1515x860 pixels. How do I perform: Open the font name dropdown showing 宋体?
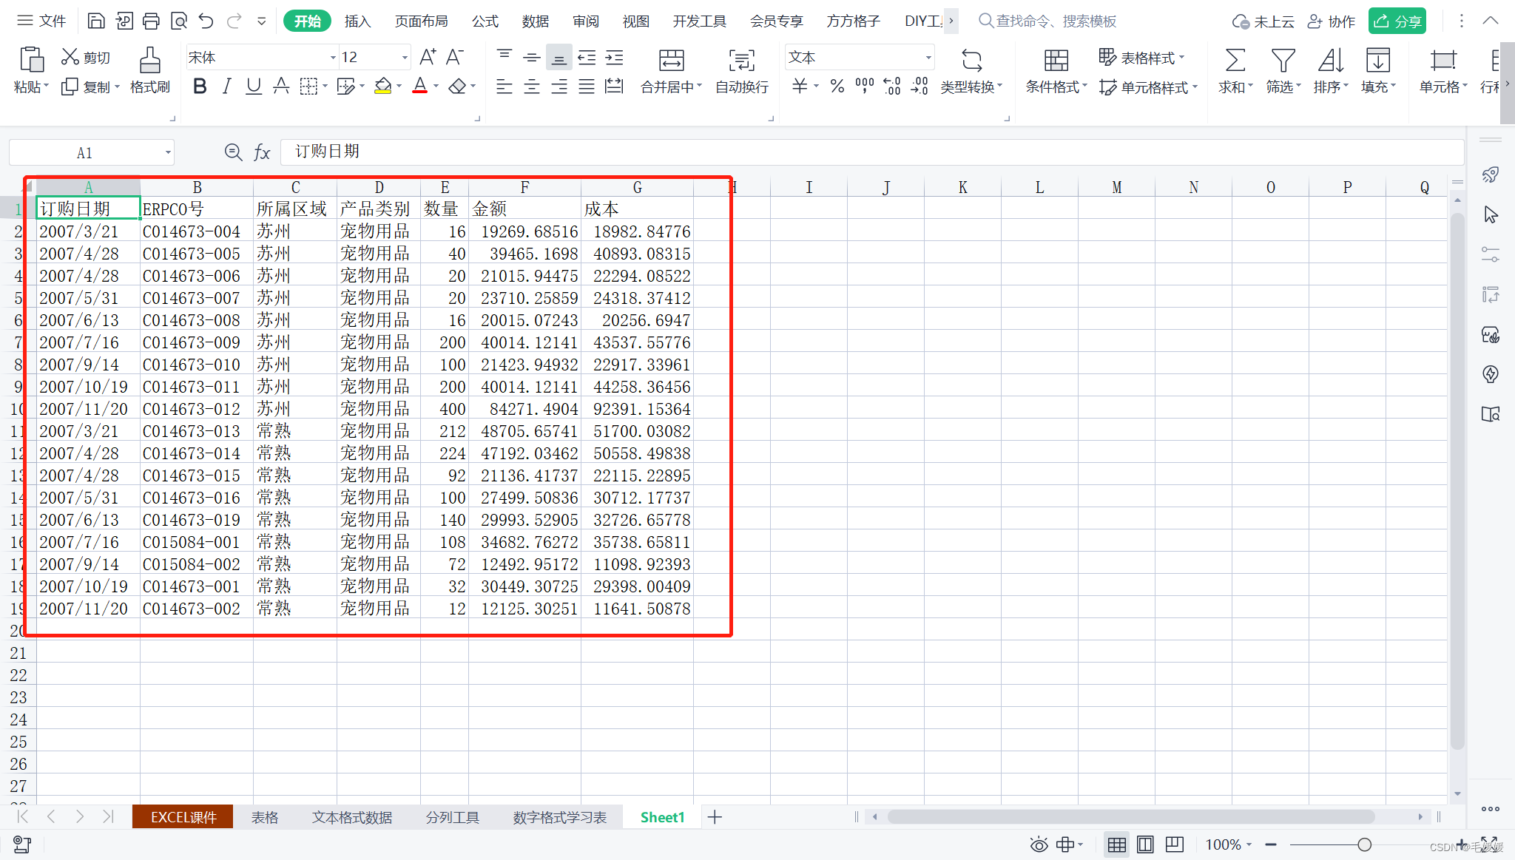[x=332, y=58]
